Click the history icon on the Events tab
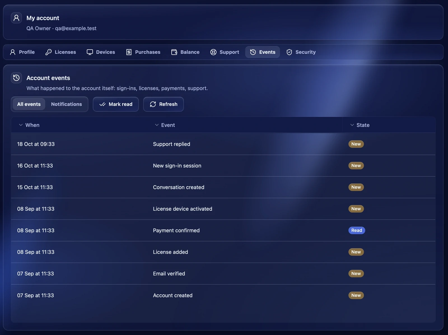The height and width of the screenshot is (335, 448). pyautogui.click(x=253, y=52)
